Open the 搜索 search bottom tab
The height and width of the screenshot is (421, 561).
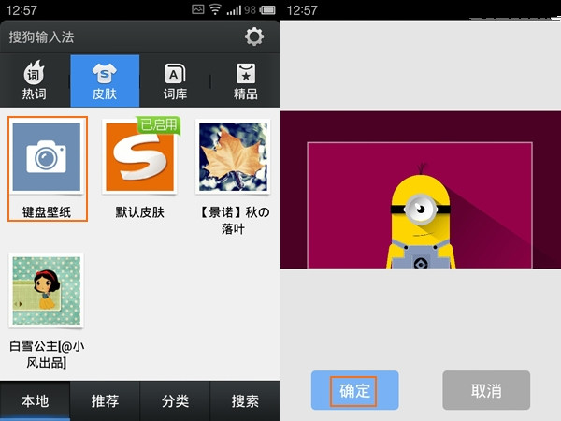[x=245, y=400]
